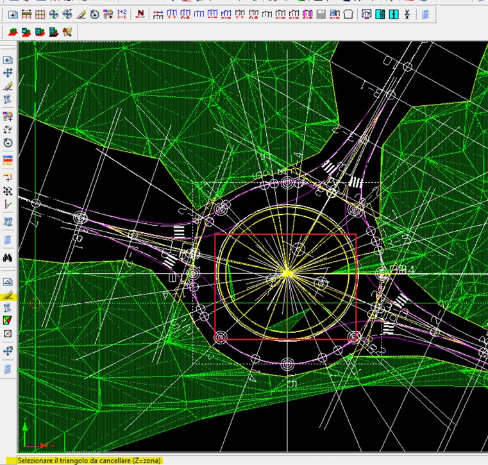488x465 pixels.
Task: Select the red grid table icon
Action: click(x=40, y=14)
